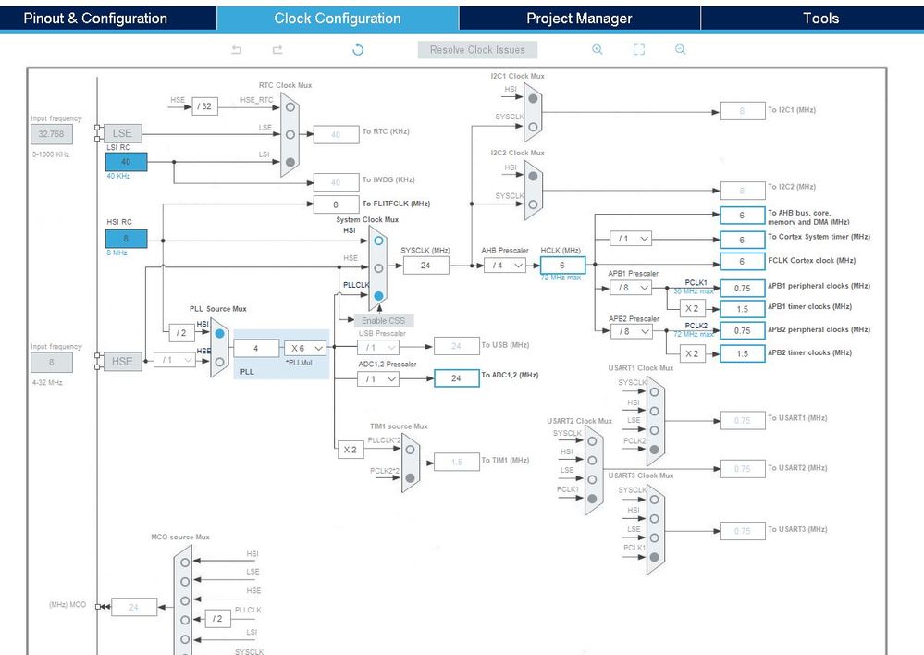This screenshot has width=924, height=655.
Task: Zoom out on the clock diagram
Action: click(680, 50)
